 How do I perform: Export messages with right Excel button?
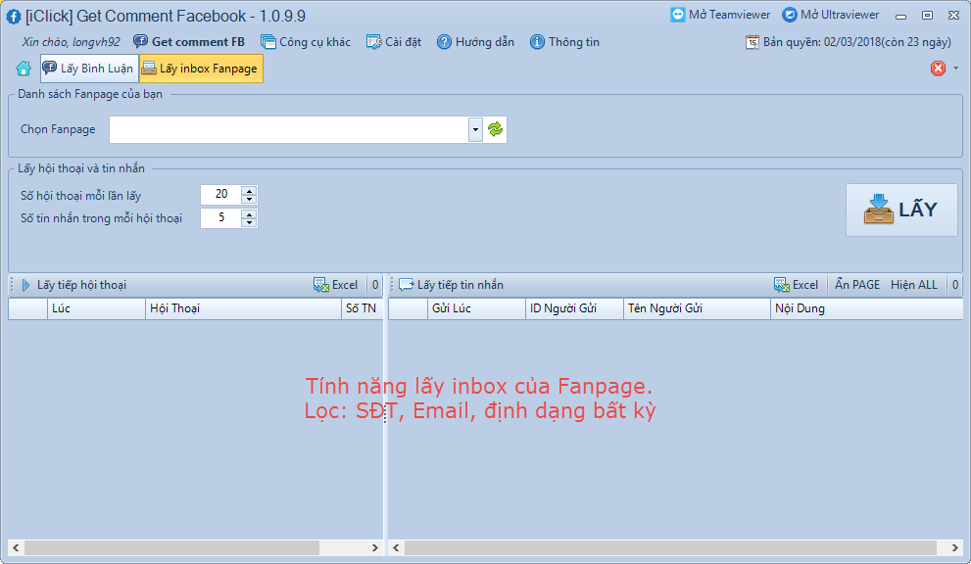[796, 285]
